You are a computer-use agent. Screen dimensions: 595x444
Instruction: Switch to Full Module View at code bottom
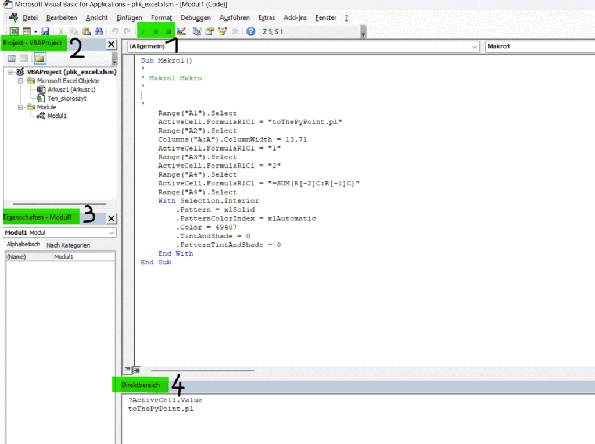tap(137, 369)
